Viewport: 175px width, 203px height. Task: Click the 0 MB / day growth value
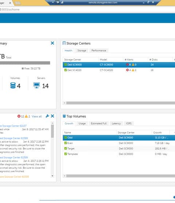[161, 154]
